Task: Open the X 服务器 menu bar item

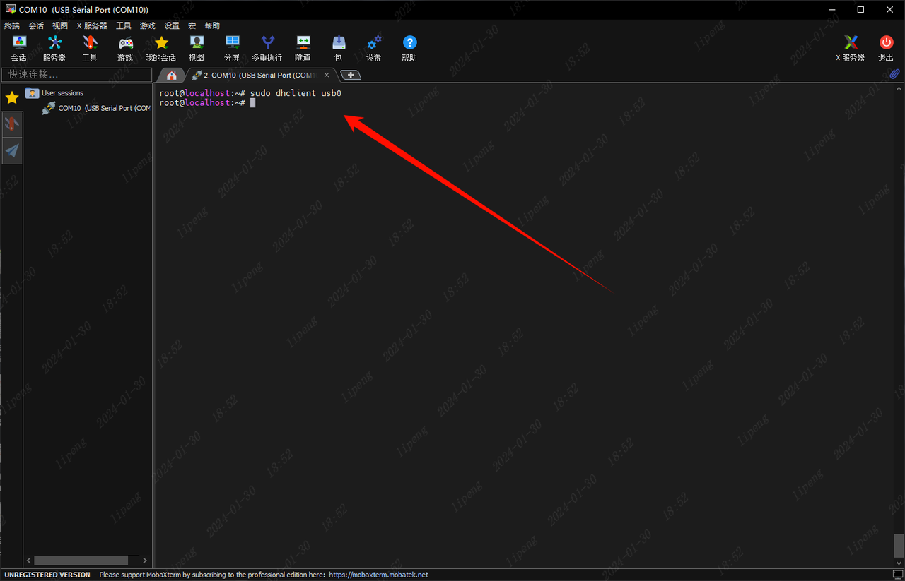Action: point(92,25)
